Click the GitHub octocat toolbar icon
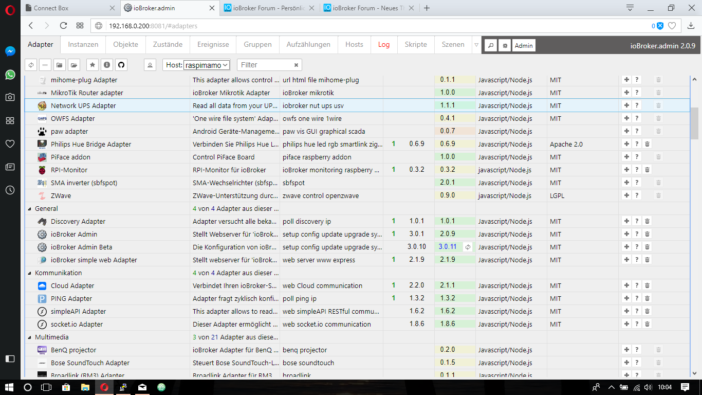Screen dimensions: 702x395 [121, 65]
